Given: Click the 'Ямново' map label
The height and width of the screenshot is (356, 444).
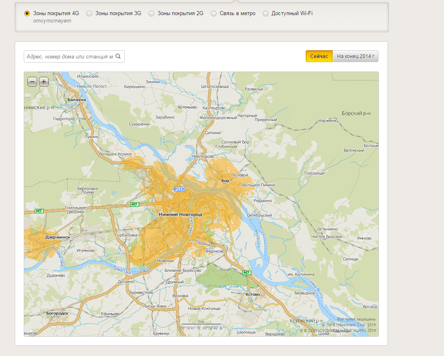Looking at the screenshot, I should pyautogui.click(x=364, y=238).
